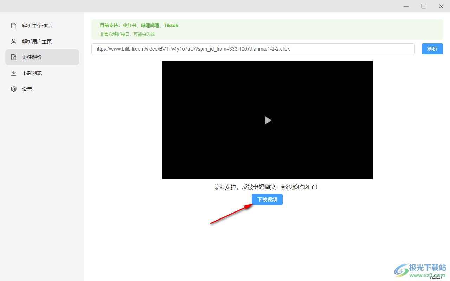450x281 pixels.
Task: Open the 解析用户主页 menu item
Action: [x=42, y=41]
